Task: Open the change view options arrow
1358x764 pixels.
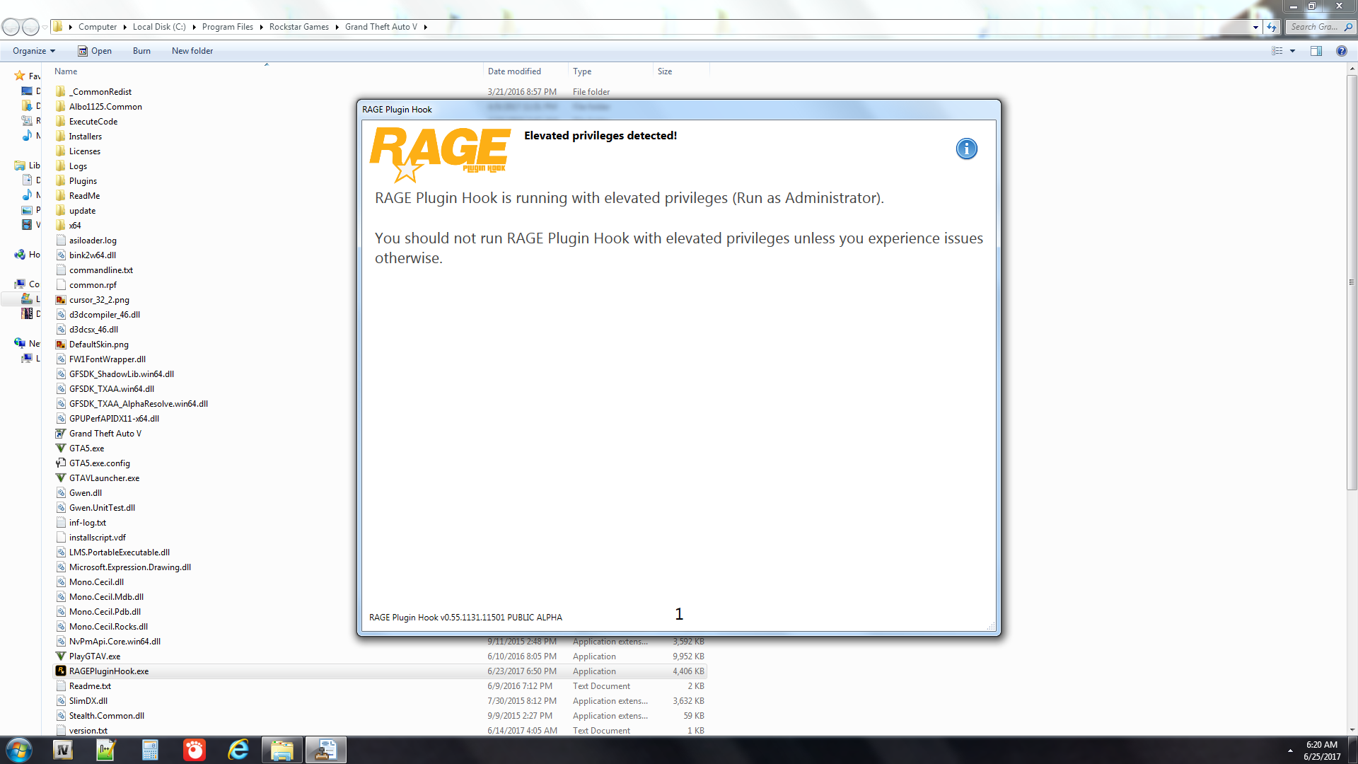Action: (1292, 51)
